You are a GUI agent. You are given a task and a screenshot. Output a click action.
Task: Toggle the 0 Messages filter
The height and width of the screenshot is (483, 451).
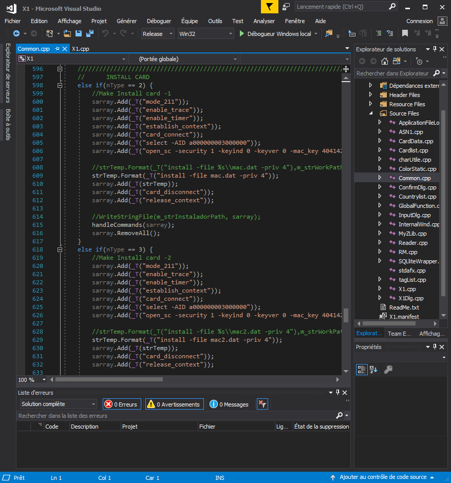[229, 404]
